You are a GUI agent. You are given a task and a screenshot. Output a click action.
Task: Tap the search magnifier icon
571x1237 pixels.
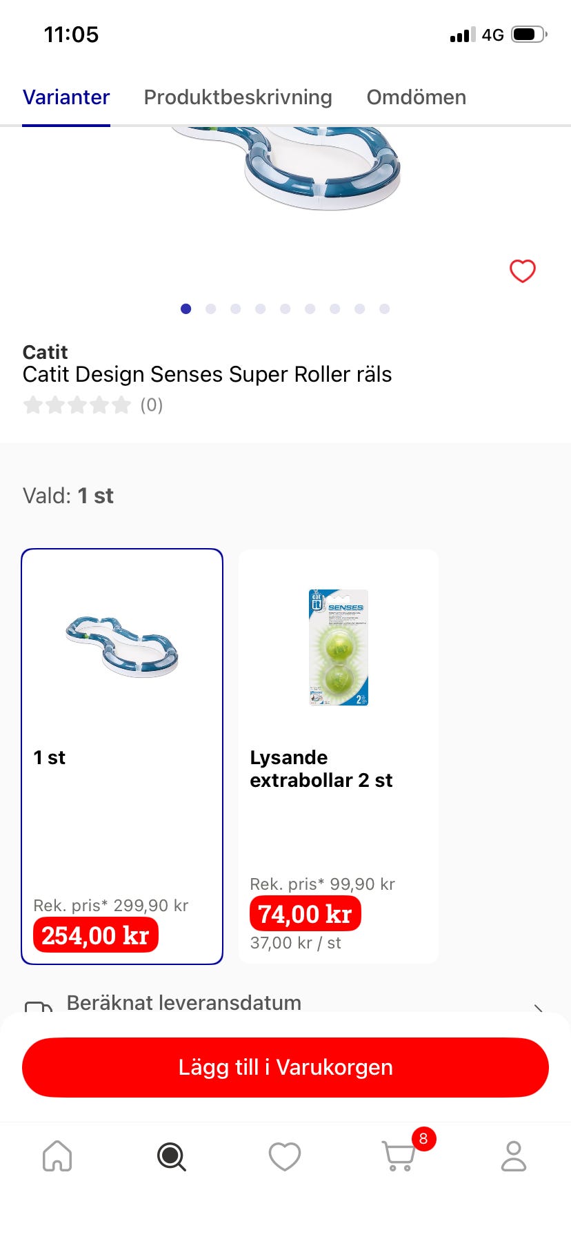pos(171,1156)
